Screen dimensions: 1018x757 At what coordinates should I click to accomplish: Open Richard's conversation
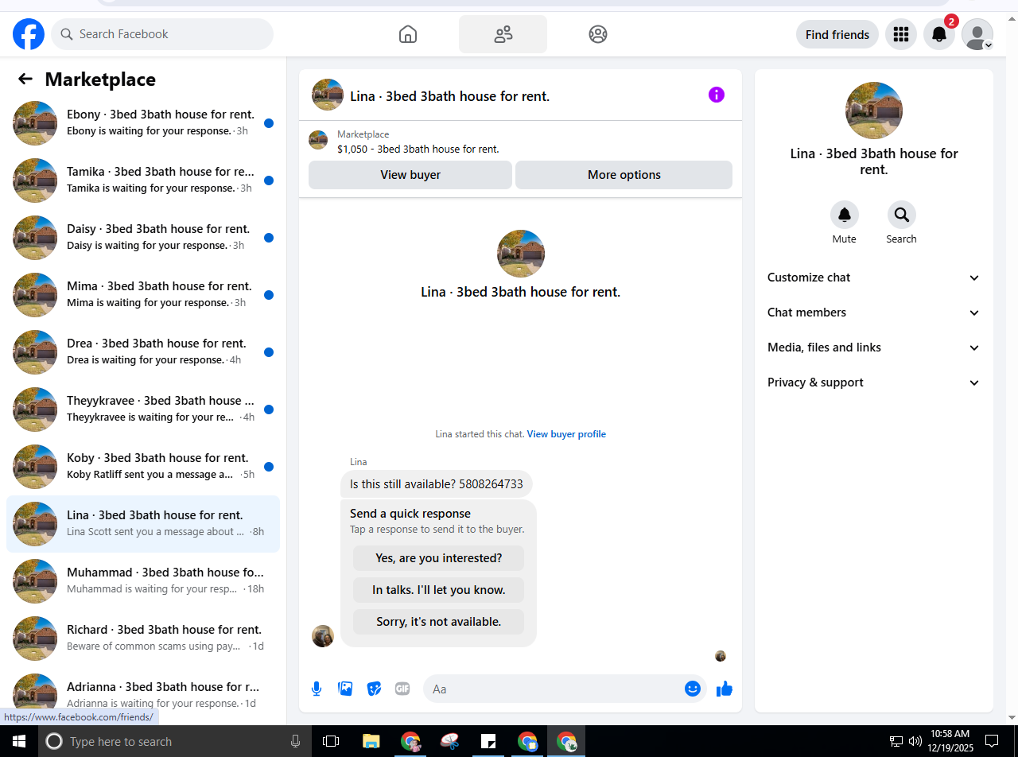pos(143,639)
